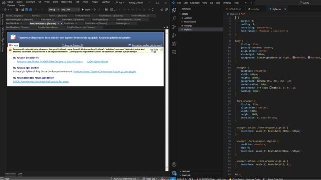Close style.css editor tab
321x180 pixels.
click(x=285, y=9)
